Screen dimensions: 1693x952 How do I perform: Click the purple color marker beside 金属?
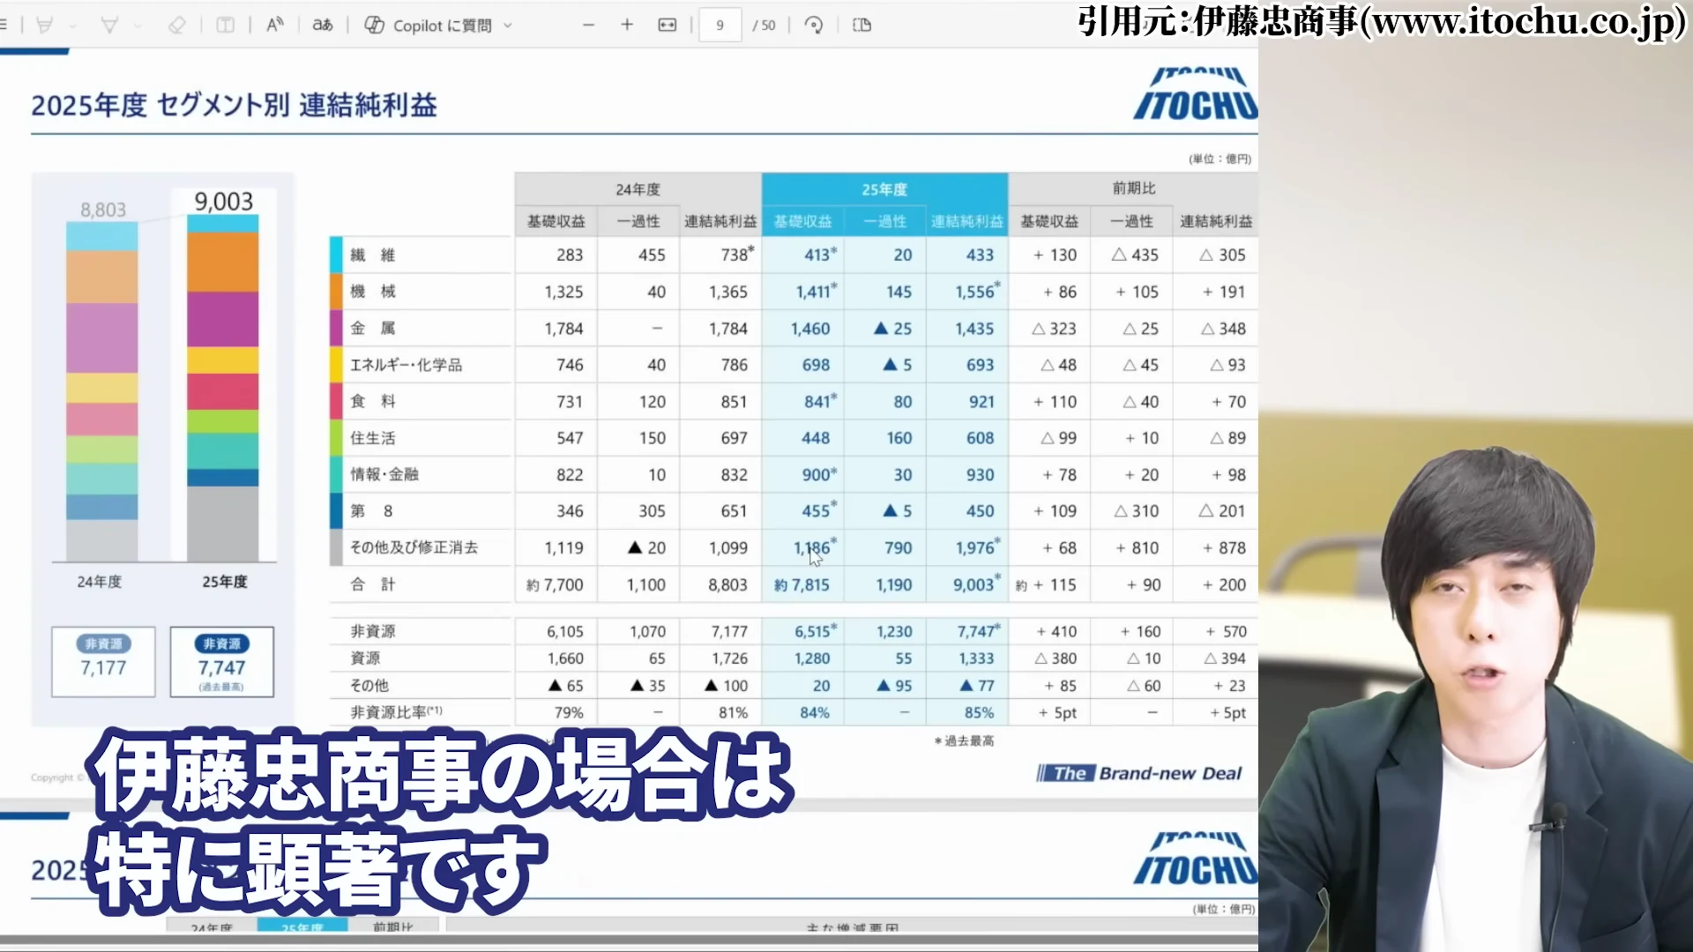point(336,328)
